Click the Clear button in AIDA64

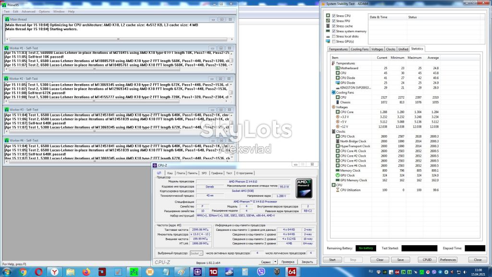coord(380,260)
